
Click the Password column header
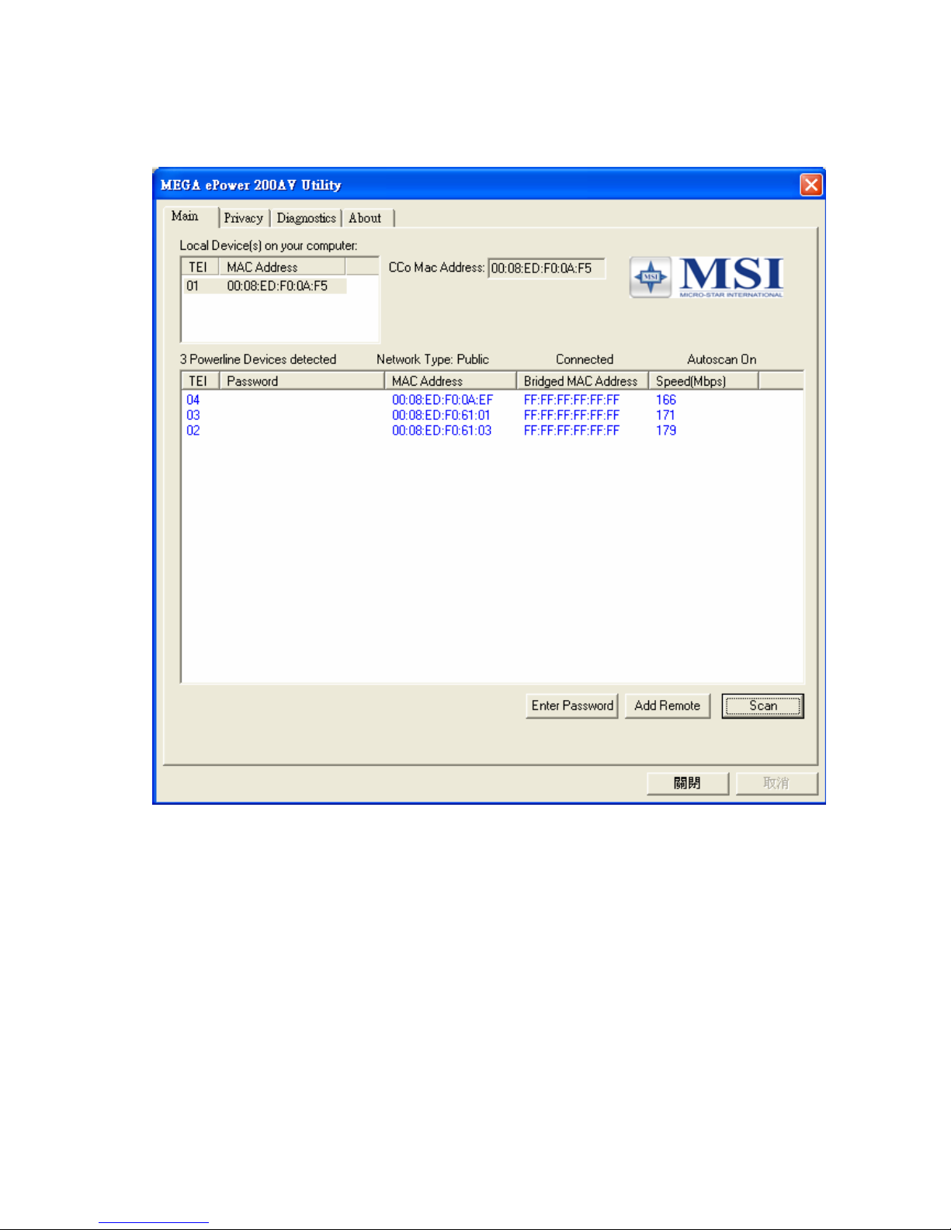click(302, 381)
